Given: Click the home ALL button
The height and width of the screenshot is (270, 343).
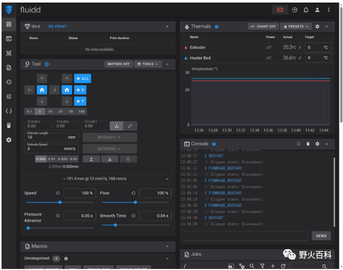Looking at the screenshot, I should pos(82,79).
